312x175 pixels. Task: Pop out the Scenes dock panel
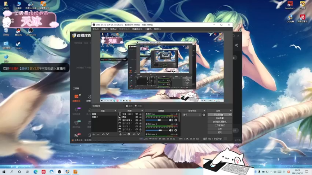tap(115, 110)
